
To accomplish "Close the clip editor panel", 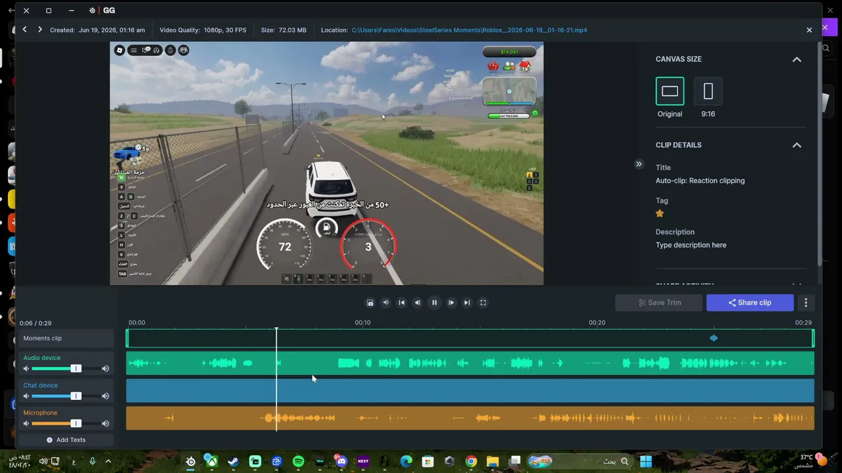I will coord(809,30).
